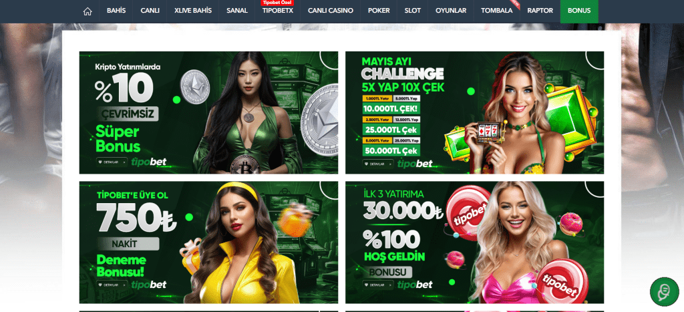Open the Mayıs Ayı Challenge banner
This screenshot has height=312, width=684.
[475, 113]
